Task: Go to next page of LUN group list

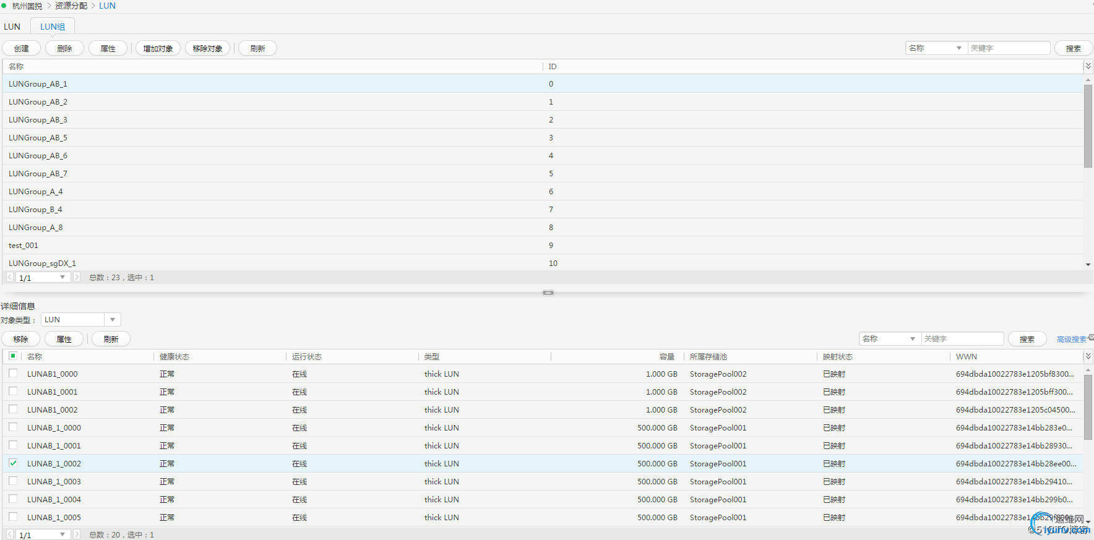Action: [77, 277]
